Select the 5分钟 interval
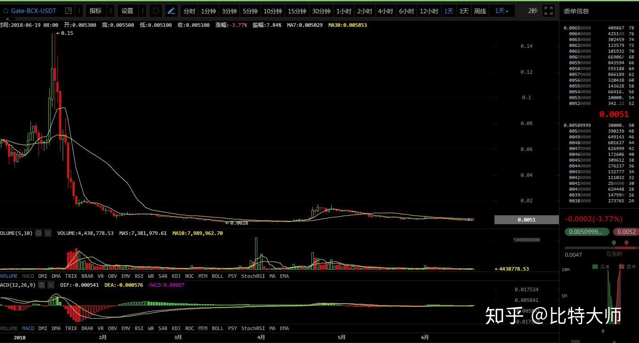This screenshot has height=343, width=639. tap(250, 11)
